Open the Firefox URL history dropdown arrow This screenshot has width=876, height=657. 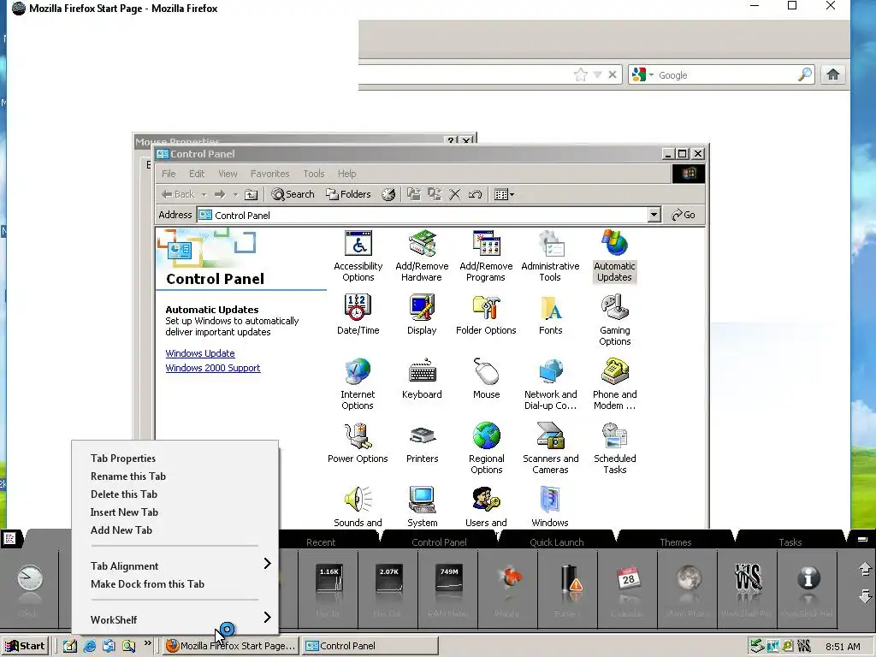click(597, 74)
